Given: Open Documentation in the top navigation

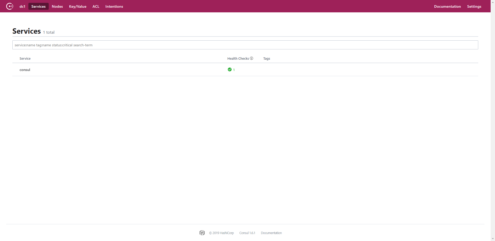Looking at the screenshot, I should tap(447, 6).
